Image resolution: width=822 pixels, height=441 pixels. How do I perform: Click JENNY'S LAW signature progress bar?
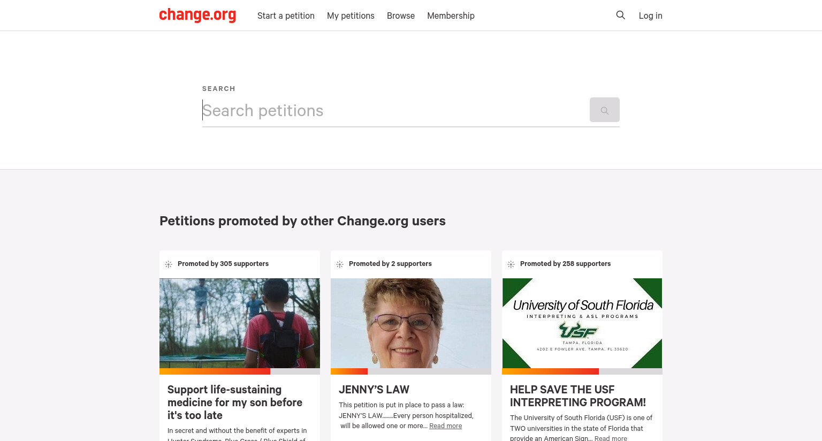[411, 371]
